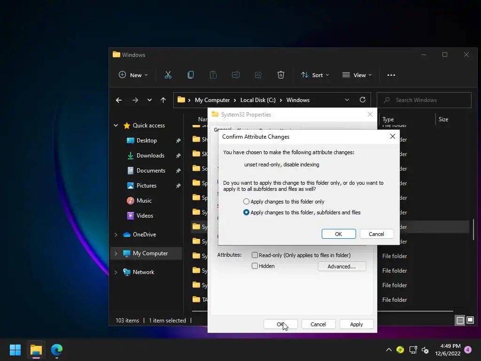Select Desktop in Quick access
The width and height of the screenshot is (481, 361).
[x=147, y=140]
